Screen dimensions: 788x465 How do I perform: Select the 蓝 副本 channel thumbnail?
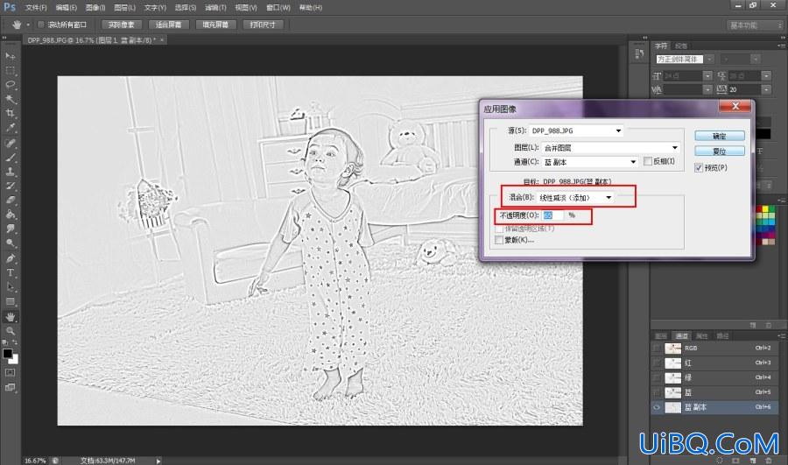(x=673, y=407)
